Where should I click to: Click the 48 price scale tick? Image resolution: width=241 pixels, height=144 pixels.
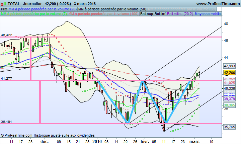(x=226, y=24)
